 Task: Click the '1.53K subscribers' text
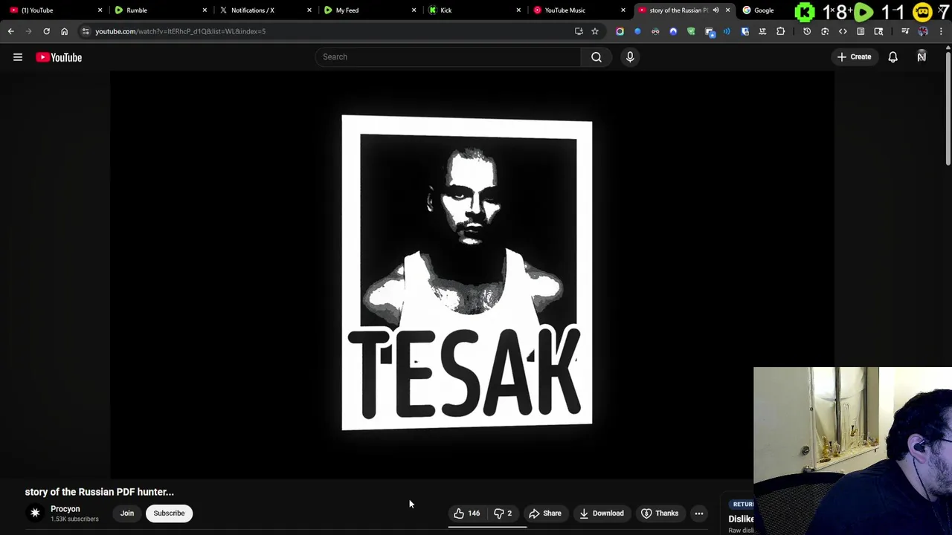[x=74, y=519]
